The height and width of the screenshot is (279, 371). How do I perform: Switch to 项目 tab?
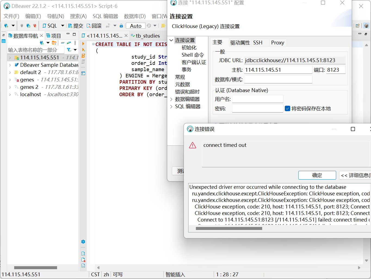click(x=54, y=36)
